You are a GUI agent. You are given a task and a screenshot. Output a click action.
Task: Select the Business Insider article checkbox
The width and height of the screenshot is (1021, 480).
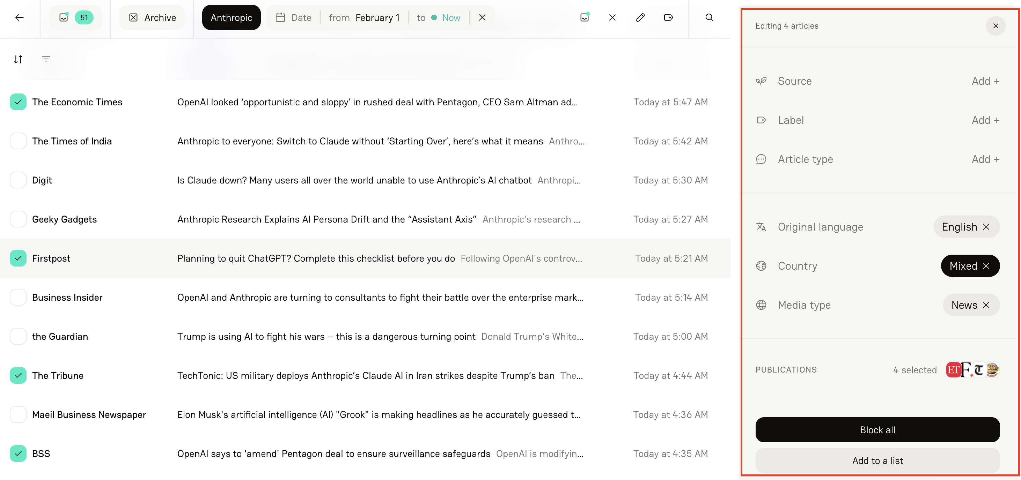pos(18,297)
